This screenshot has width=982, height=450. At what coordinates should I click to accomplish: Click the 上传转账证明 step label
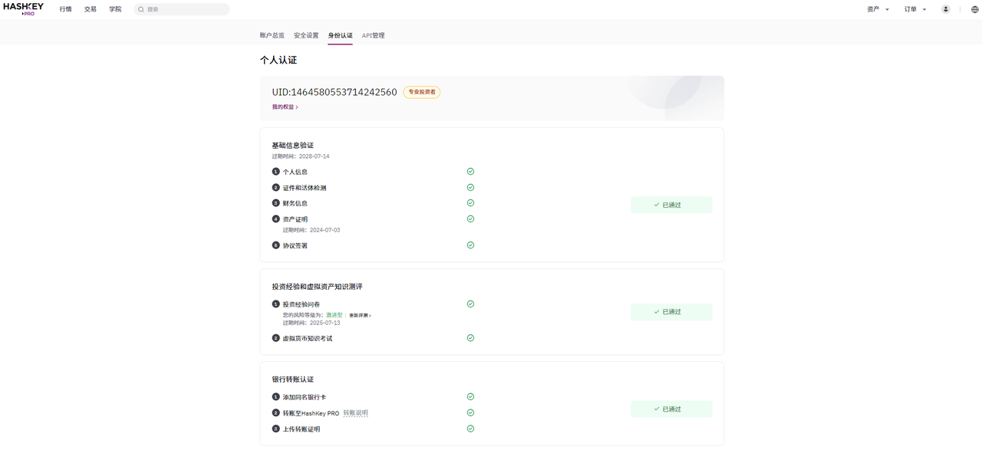302,429
